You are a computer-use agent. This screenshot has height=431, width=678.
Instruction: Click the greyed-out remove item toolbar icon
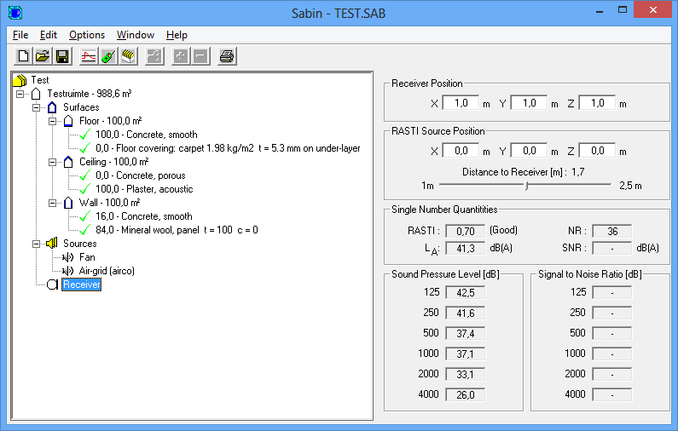200,56
